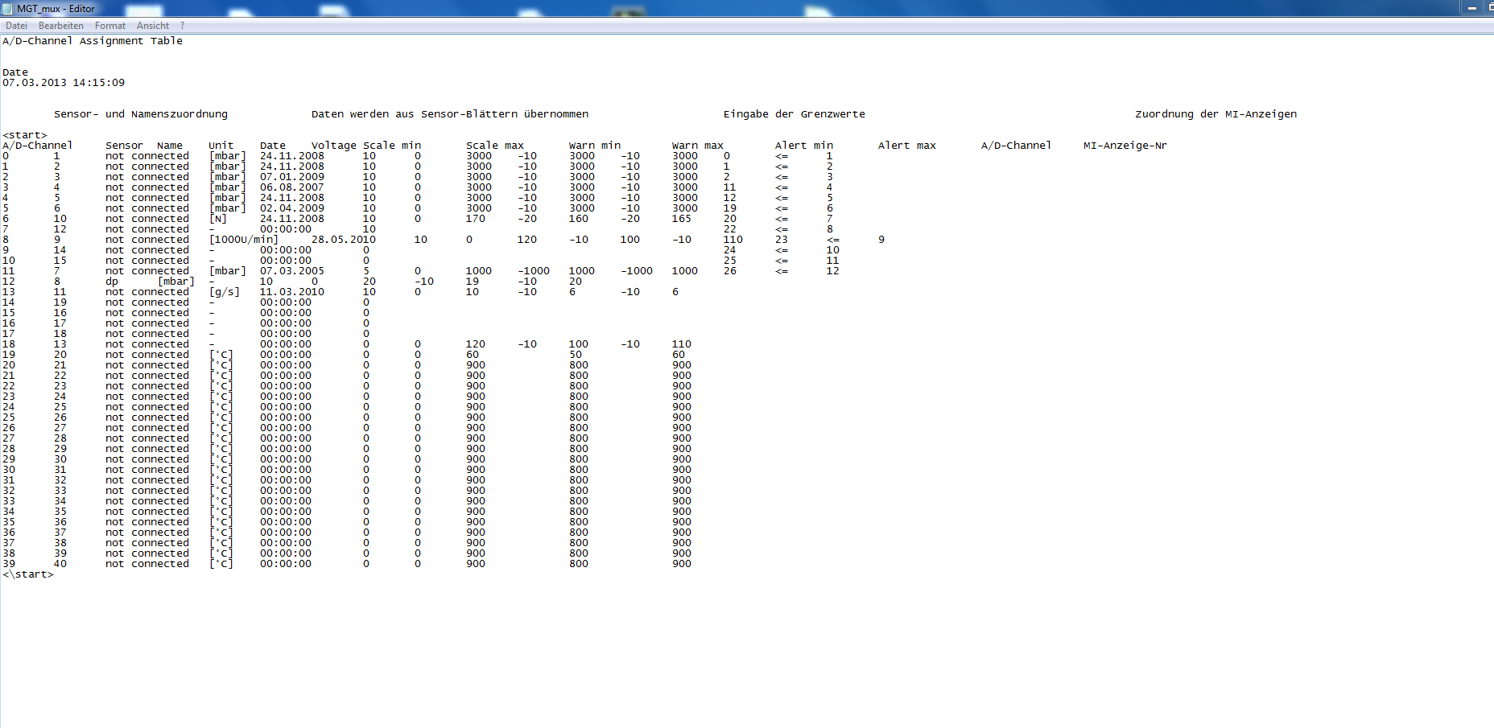The height and width of the screenshot is (728, 1494).
Task: Click the unit value "[g/s]"
Action: pyautogui.click(x=225, y=292)
